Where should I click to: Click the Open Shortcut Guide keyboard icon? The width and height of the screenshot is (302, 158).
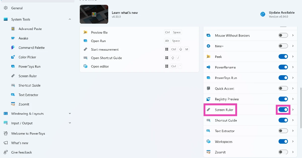click(86, 58)
